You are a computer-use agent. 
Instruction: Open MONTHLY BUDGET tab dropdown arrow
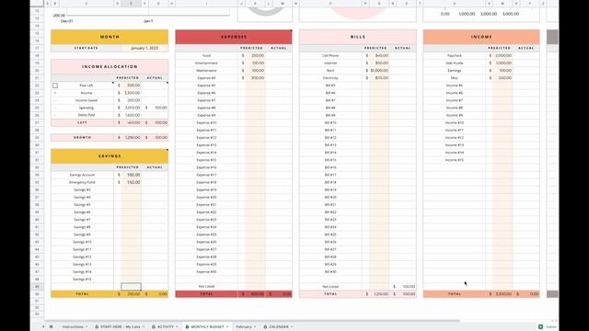pyautogui.click(x=227, y=327)
